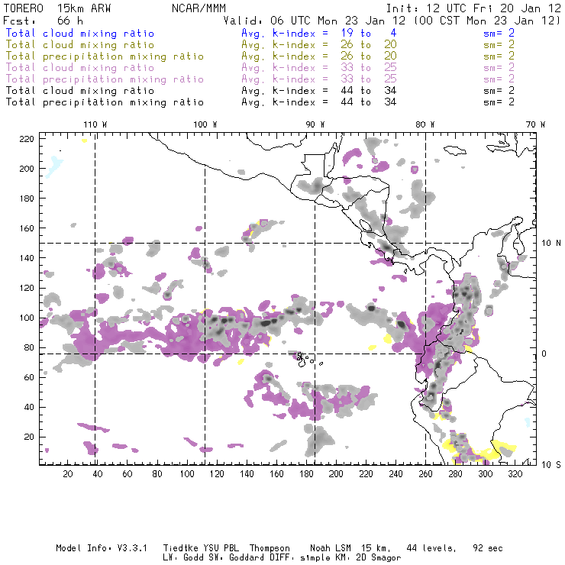The image size is (565, 565).
Task: Click the '110 W' longitude label
Action: coord(95,124)
